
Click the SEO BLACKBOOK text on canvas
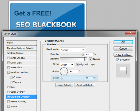[46, 25]
